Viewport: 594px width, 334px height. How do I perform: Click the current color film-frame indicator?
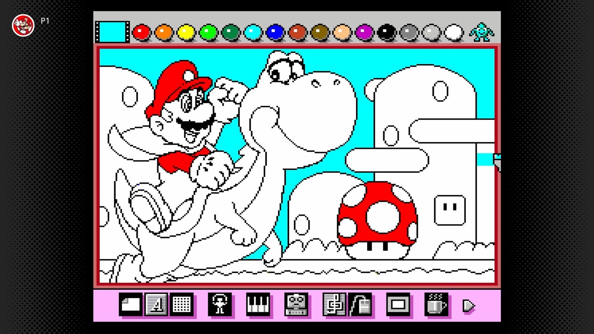[112, 32]
